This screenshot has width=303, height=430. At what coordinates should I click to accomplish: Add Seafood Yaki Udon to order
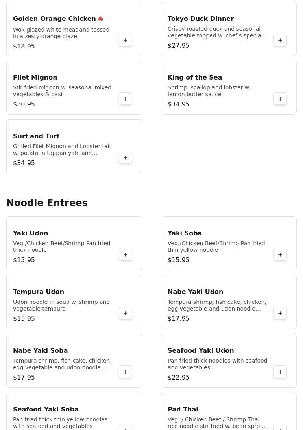[280, 372]
